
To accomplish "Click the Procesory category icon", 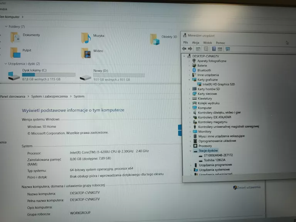I will coord(195,146).
